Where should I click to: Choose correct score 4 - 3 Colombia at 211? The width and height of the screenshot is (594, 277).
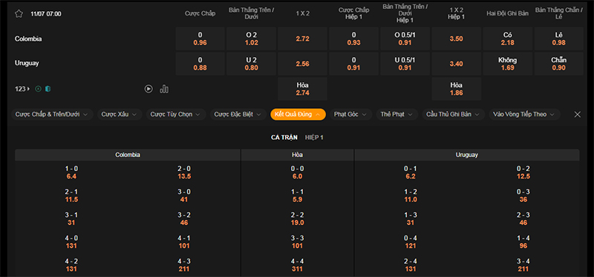point(184,265)
